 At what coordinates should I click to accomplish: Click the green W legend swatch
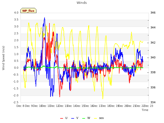84,118
